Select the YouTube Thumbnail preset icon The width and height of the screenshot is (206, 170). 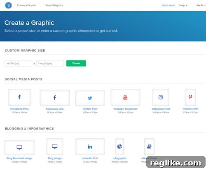[x=125, y=97]
